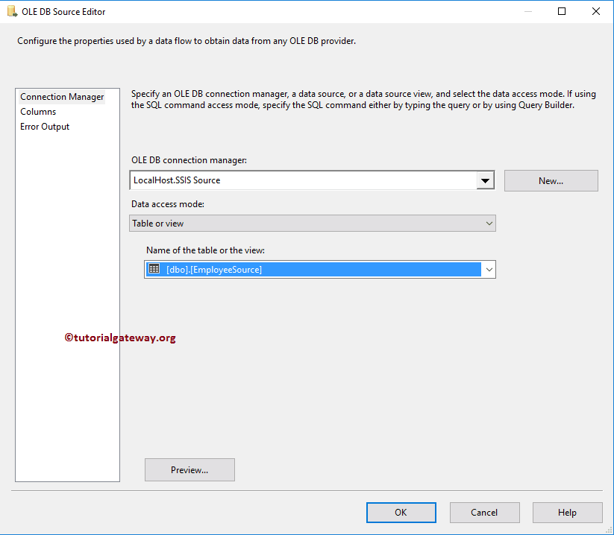
Task: Open the Help documentation
Action: pos(567,512)
